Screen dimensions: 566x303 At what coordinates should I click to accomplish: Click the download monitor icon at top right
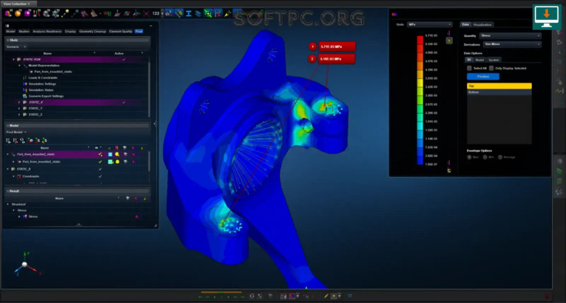tap(547, 17)
